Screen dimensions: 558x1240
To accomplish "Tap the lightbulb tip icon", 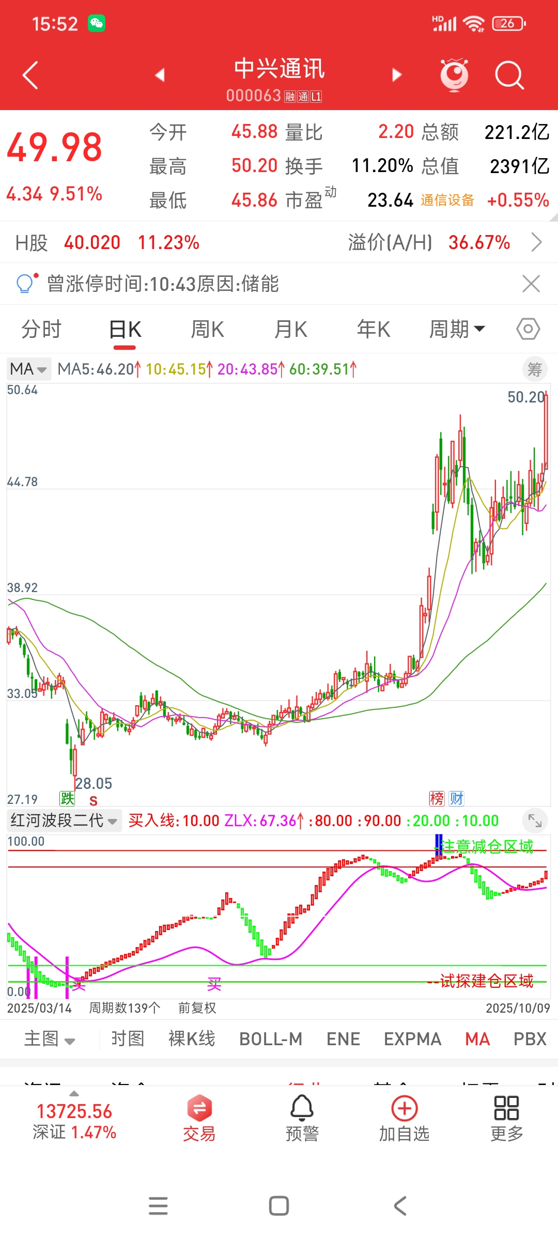I will [26, 283].
